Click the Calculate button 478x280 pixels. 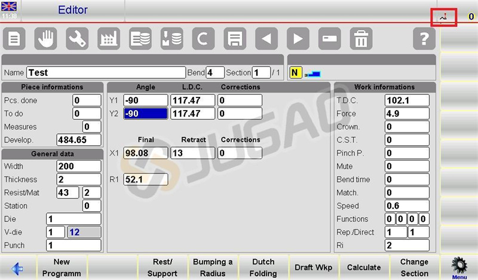(364, 267)
